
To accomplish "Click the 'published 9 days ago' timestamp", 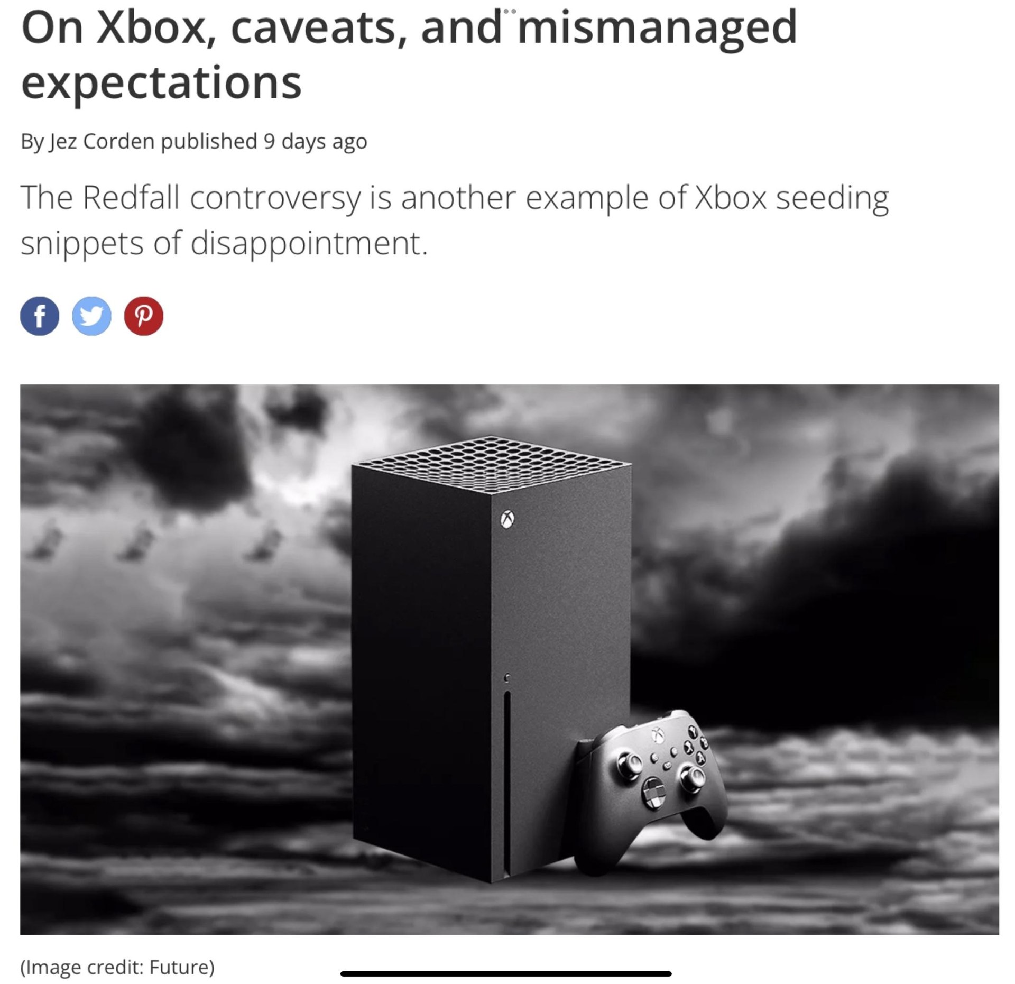I will (264, 141).
